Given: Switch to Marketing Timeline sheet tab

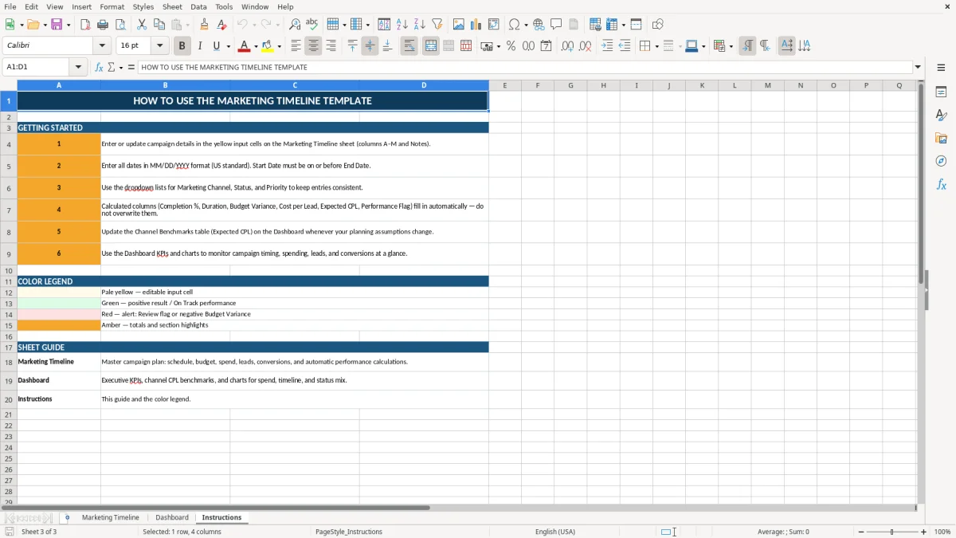Looking at the screenshot, I should click(111, 517).
